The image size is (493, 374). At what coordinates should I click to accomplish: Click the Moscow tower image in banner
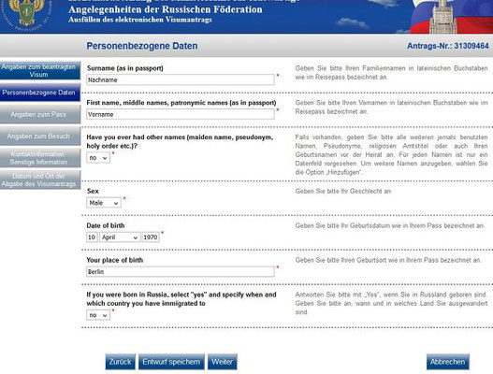tap(443, 16)
